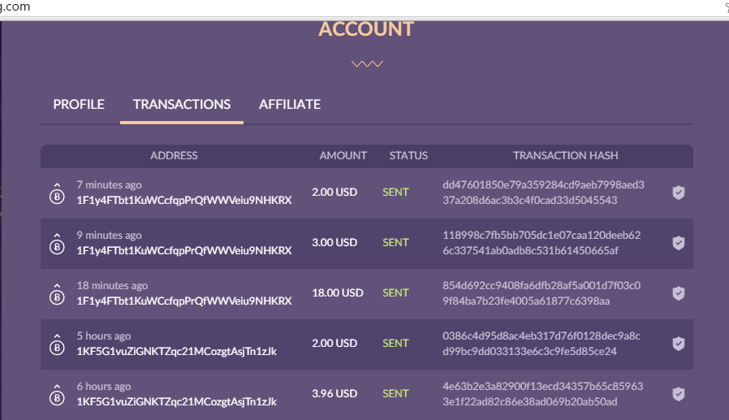This screenshot has height=420, width=729.
Task: Switch to the Profile tab
Action: click(79, 105)
